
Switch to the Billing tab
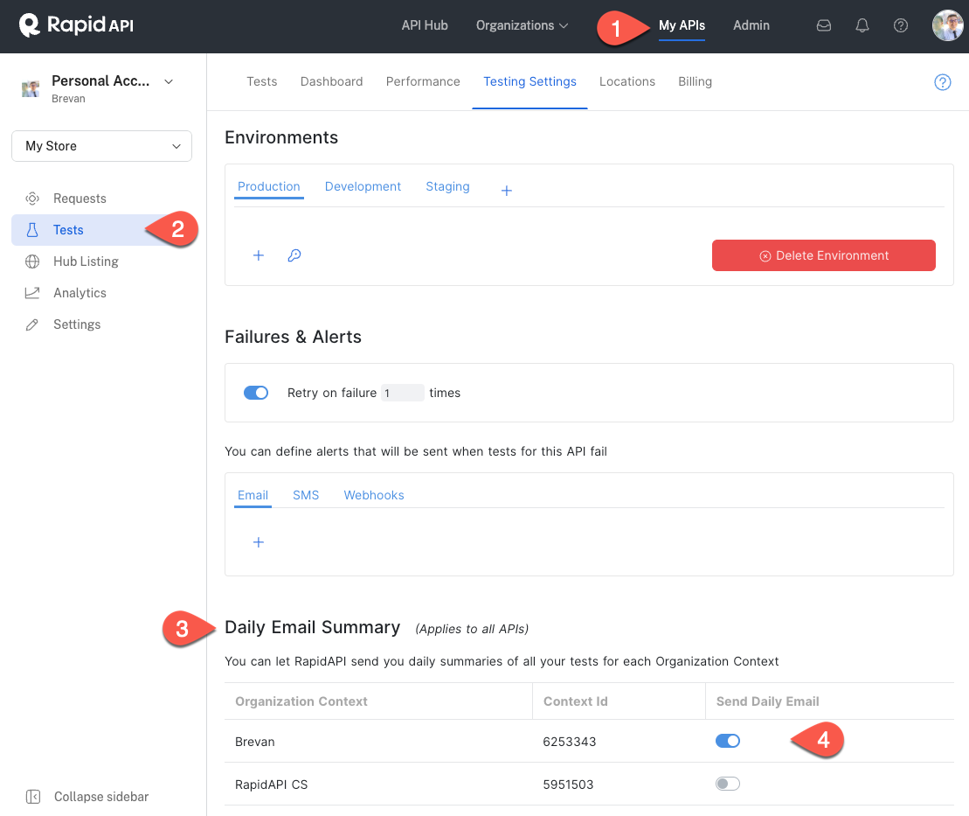click(695, 81)
